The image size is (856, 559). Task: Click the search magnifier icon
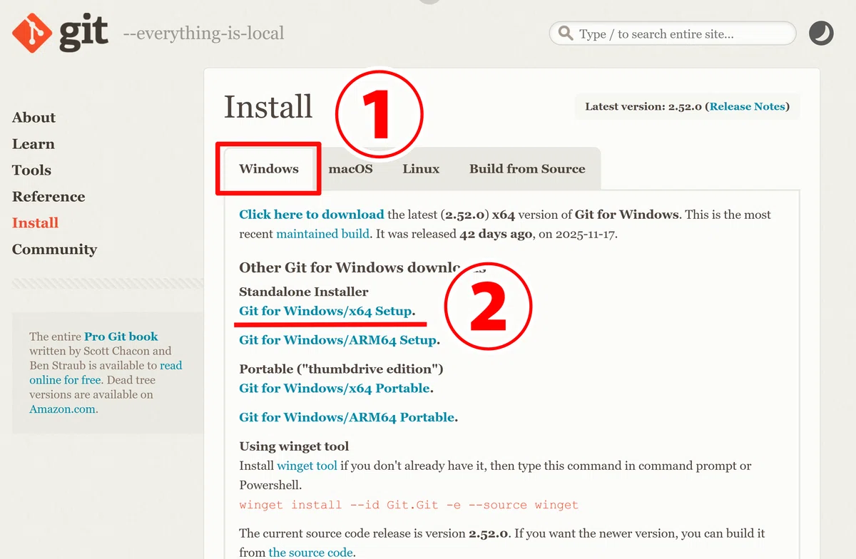point(566,34)
